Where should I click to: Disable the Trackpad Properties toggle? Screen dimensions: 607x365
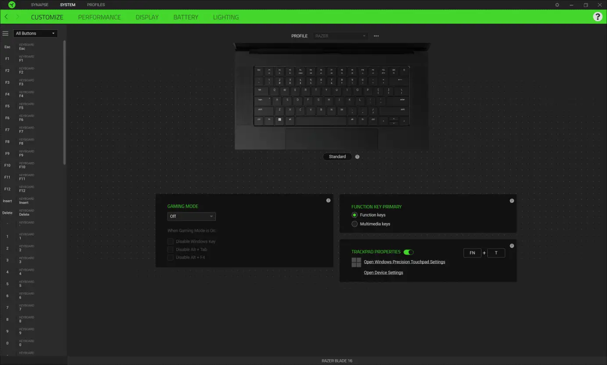(408, 252)
